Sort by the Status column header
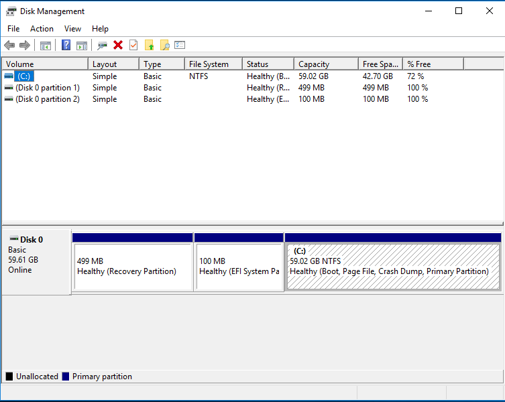The width and height of the screenshot is (505, 402). coord(268,64)
